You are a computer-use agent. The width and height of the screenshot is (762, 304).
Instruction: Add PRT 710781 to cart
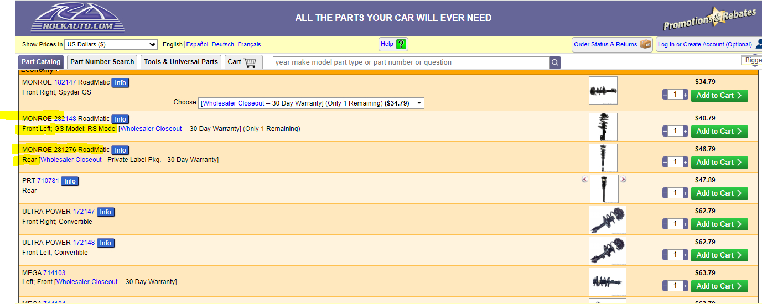(x=719, y=193)
